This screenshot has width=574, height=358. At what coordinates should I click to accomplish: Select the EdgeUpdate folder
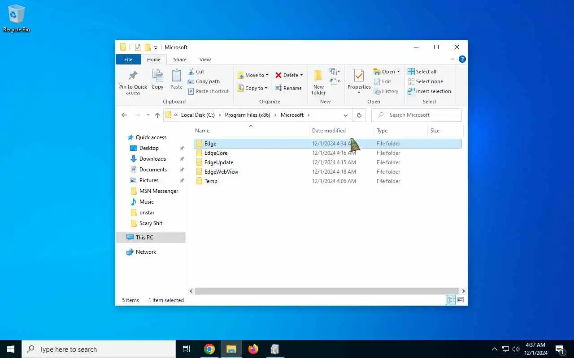(x=328, y=162)
